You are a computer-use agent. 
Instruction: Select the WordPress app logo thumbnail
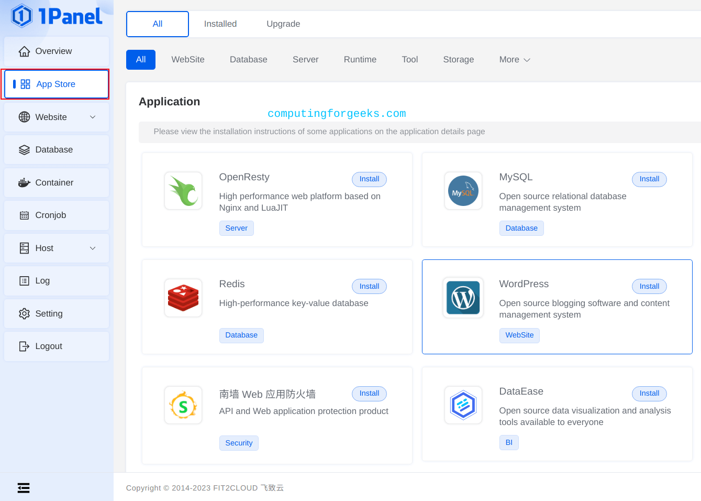tap(463, 297)
